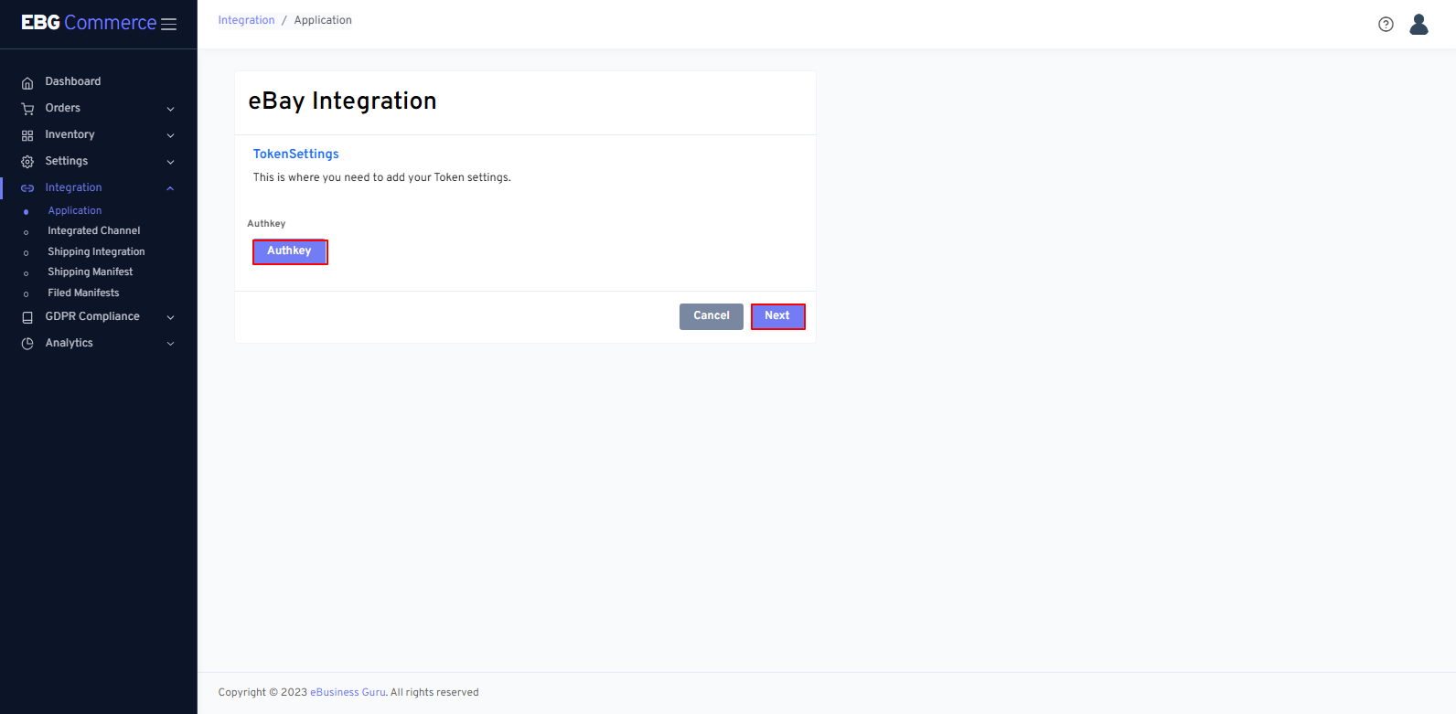Open the user profile icon
This screenshot has height=714, width=1456.
click(1419, 25)
